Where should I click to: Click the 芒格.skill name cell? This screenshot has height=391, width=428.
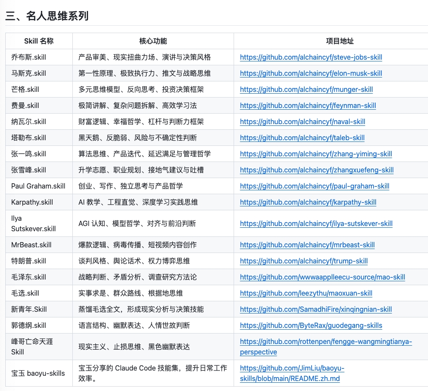(x=39, y=89)
